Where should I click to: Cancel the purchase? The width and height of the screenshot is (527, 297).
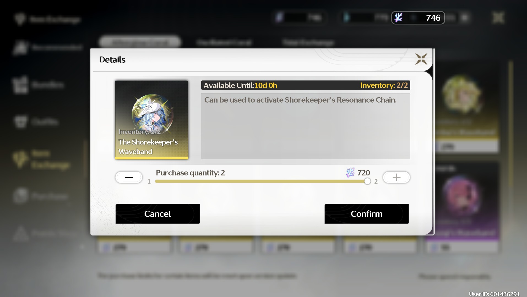click(x=157, y=214)
